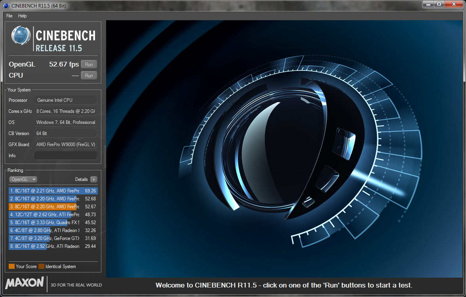Open the Help menu
Image resolution: width=466 pixels, height=297 pixels.
[23, 16]
